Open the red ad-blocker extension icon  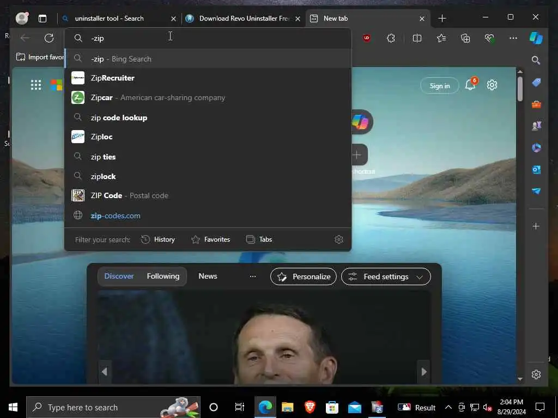pyautogui.click(x=367, y=38)
